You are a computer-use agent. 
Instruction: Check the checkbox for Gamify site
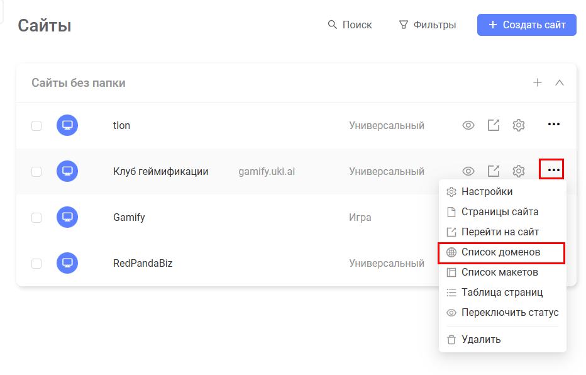pyautogui.click(x=36, y=218)
